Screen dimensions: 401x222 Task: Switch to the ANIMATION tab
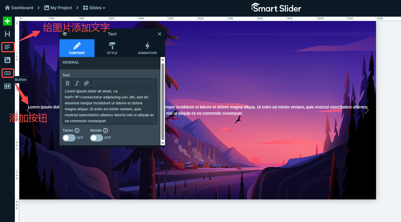(147, 48)
